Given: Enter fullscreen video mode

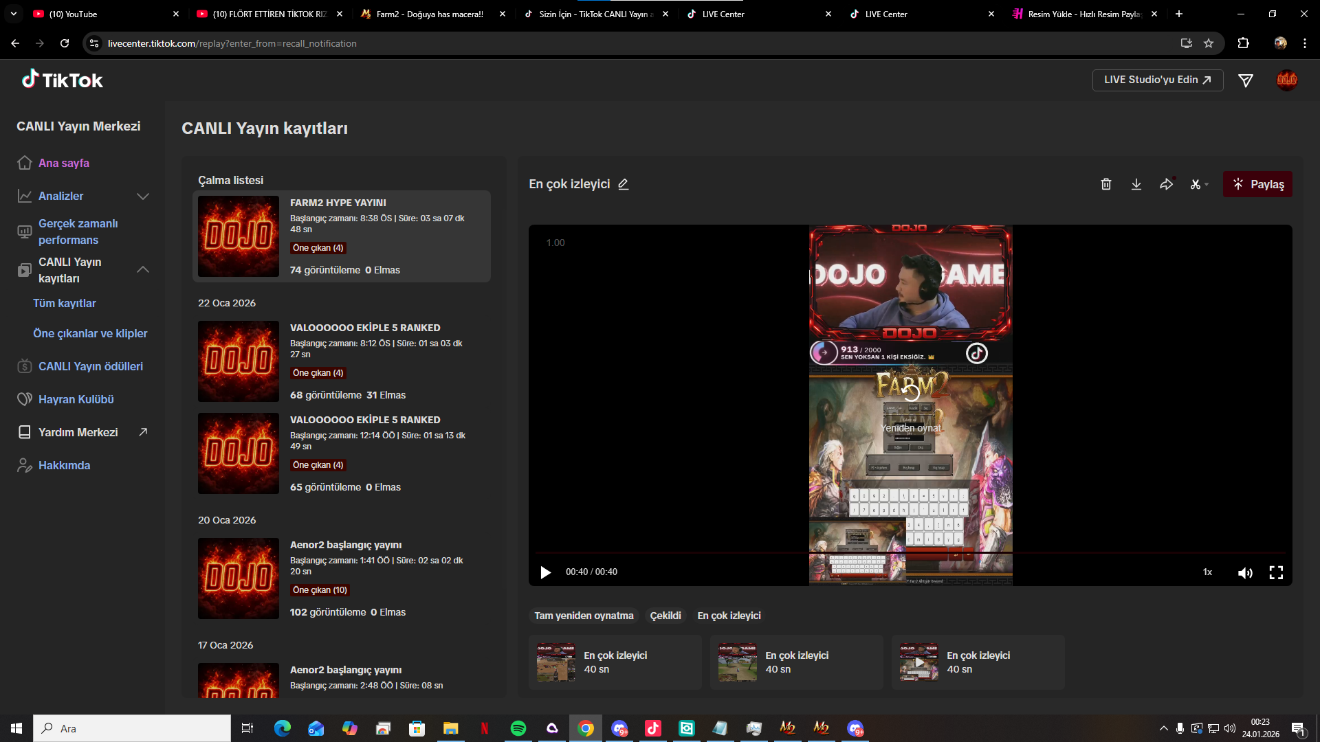Looking at the screenshot, I should pos(1276,572).
